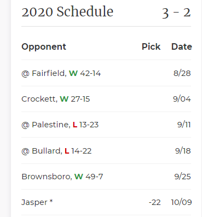Click the L 14-22 score result

78,151
